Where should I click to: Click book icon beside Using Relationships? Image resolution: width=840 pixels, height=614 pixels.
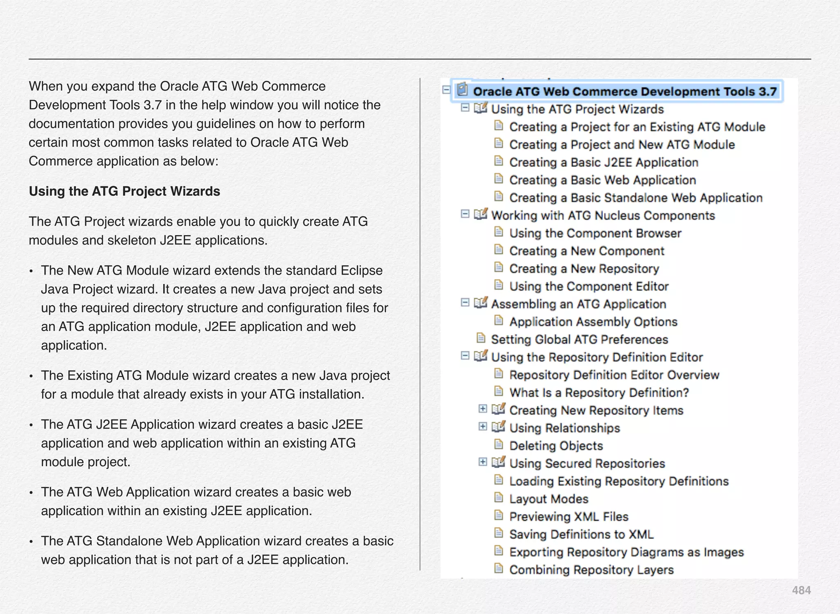(498, 427)
